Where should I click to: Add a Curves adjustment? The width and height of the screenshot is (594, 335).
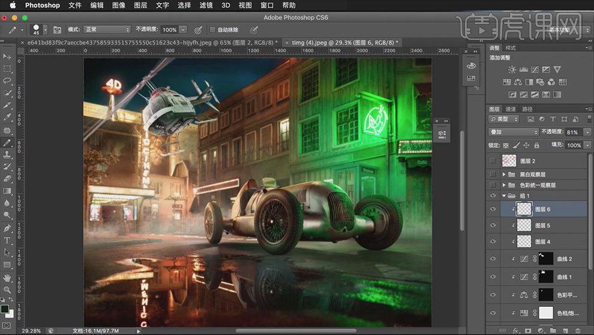point(535,70)
